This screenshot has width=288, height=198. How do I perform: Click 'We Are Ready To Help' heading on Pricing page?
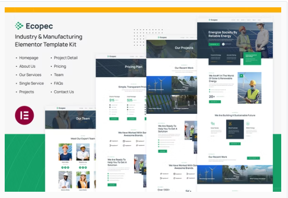117,162
